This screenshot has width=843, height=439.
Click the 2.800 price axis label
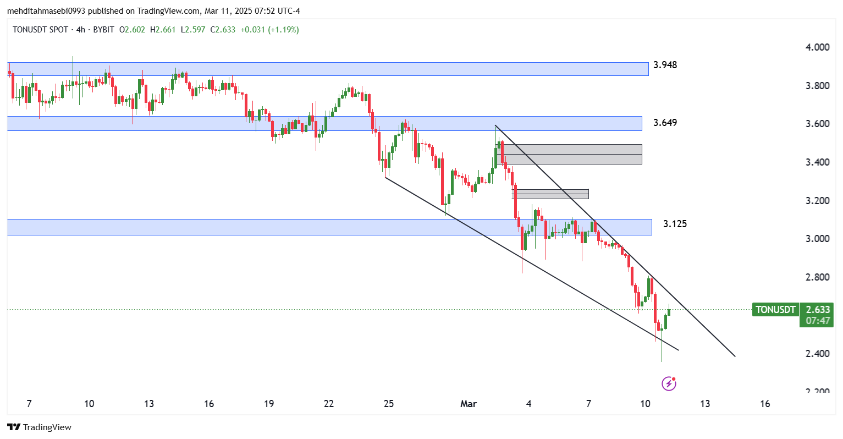tap(818, 277)
